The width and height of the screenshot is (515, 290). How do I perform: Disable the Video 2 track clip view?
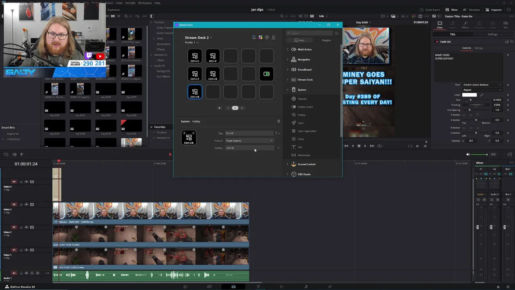[32, 227]
